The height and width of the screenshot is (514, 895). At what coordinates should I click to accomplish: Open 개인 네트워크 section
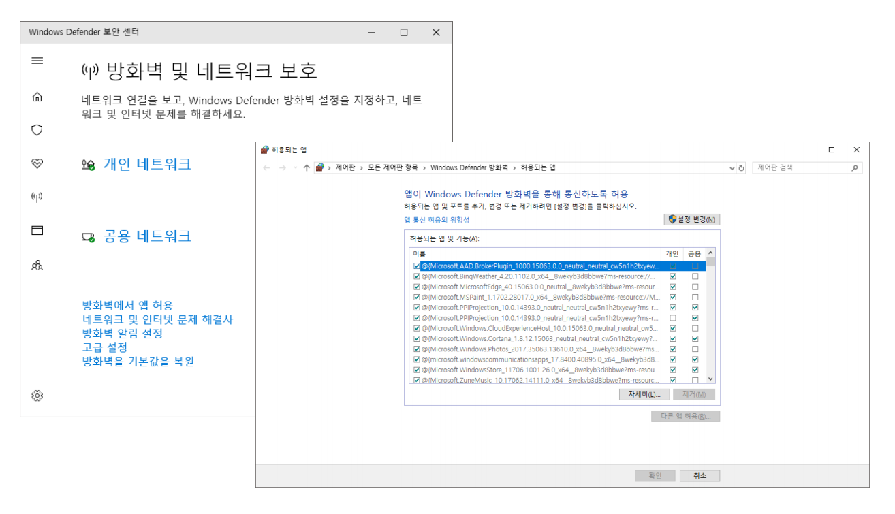click(146, 164)
